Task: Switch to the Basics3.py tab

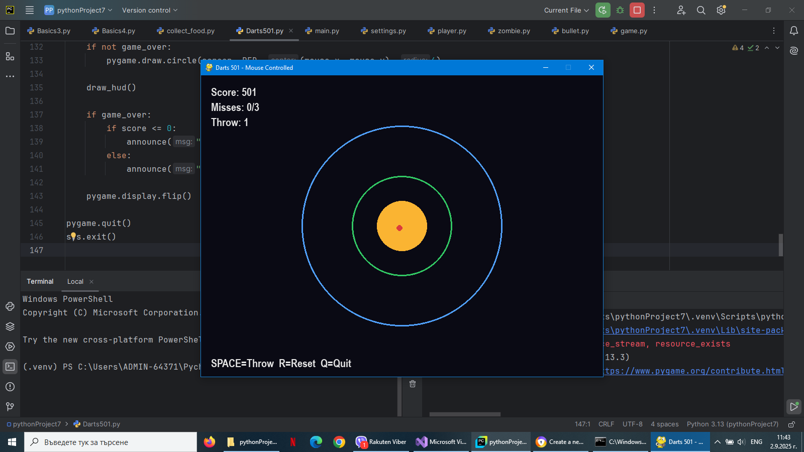Action: (x=49, y=31)
